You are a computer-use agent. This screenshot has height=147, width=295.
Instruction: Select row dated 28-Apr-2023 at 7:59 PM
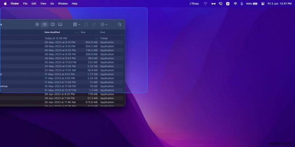coord(62,98)
